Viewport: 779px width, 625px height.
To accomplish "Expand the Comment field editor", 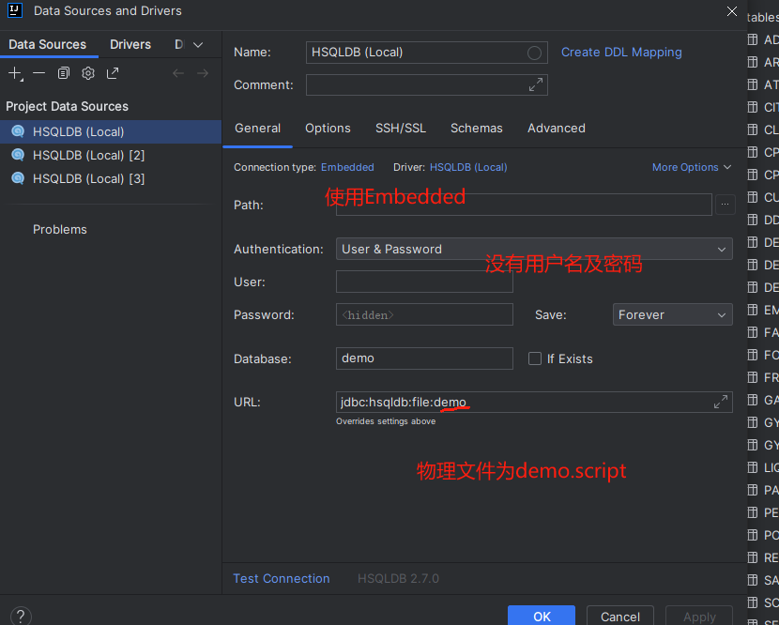I will click(536, 85).
